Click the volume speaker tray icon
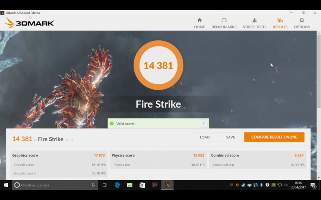The image size is (321, 200). (x=286, y=185)
